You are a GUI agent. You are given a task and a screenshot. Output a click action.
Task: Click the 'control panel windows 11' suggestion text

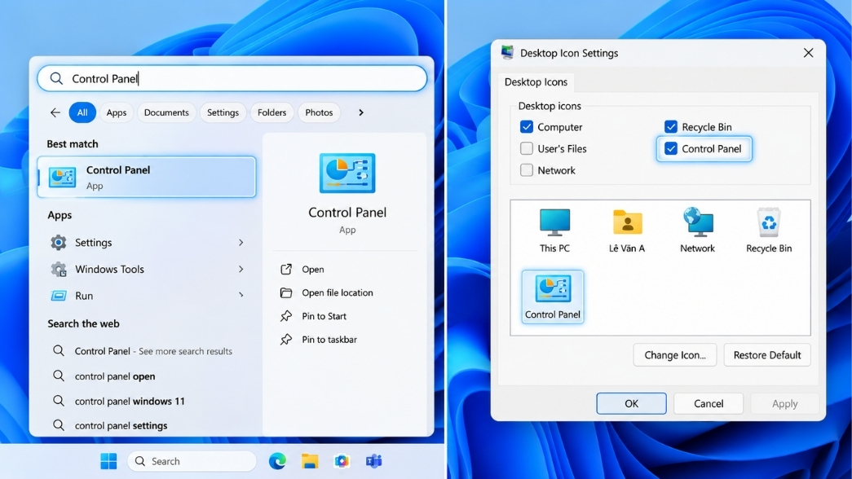(x=130, y=402)
